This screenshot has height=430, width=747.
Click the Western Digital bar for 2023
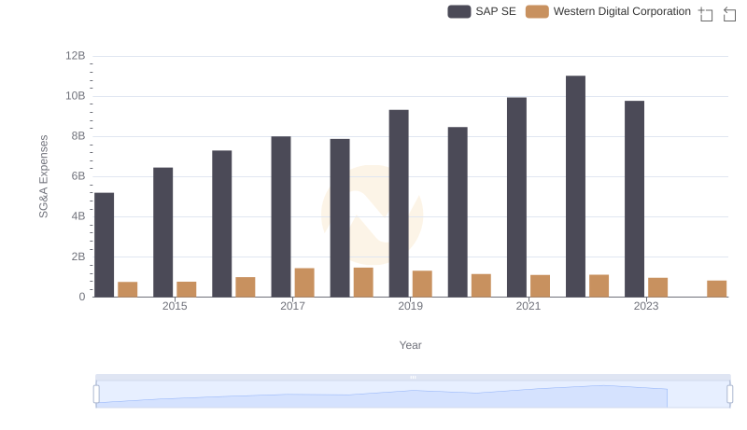658,287
